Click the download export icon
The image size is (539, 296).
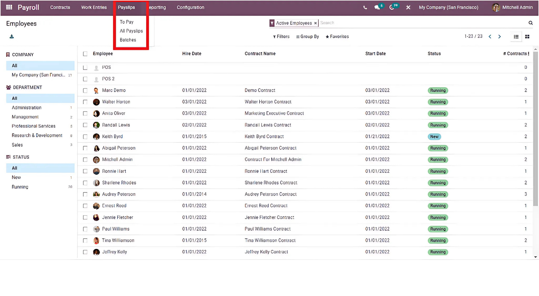click(x=12, y=37)
